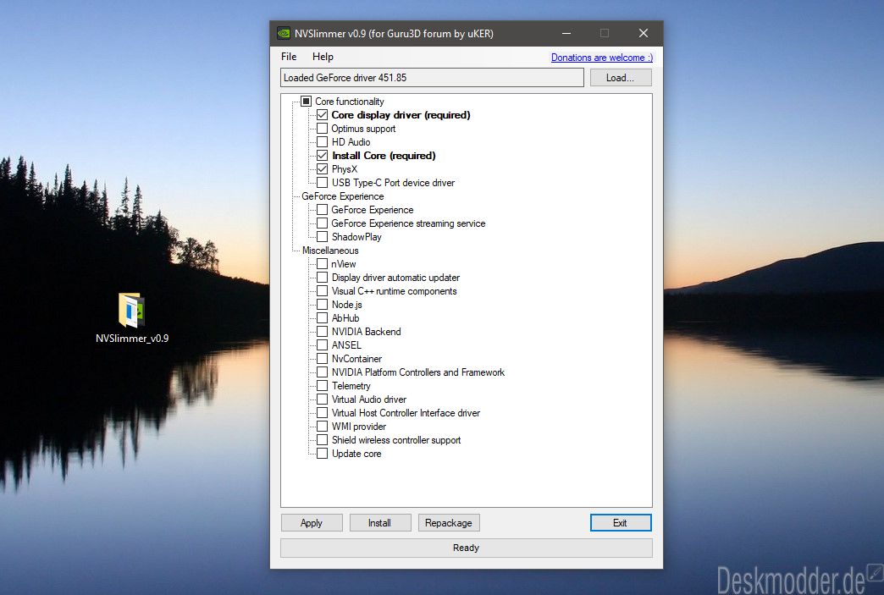
Task: Toggle the Core functionality group checkbox
Action: click(x=307, y=102)
